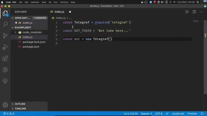Click the Apple menu icon

pyautogui.click(x=2, y=2)
